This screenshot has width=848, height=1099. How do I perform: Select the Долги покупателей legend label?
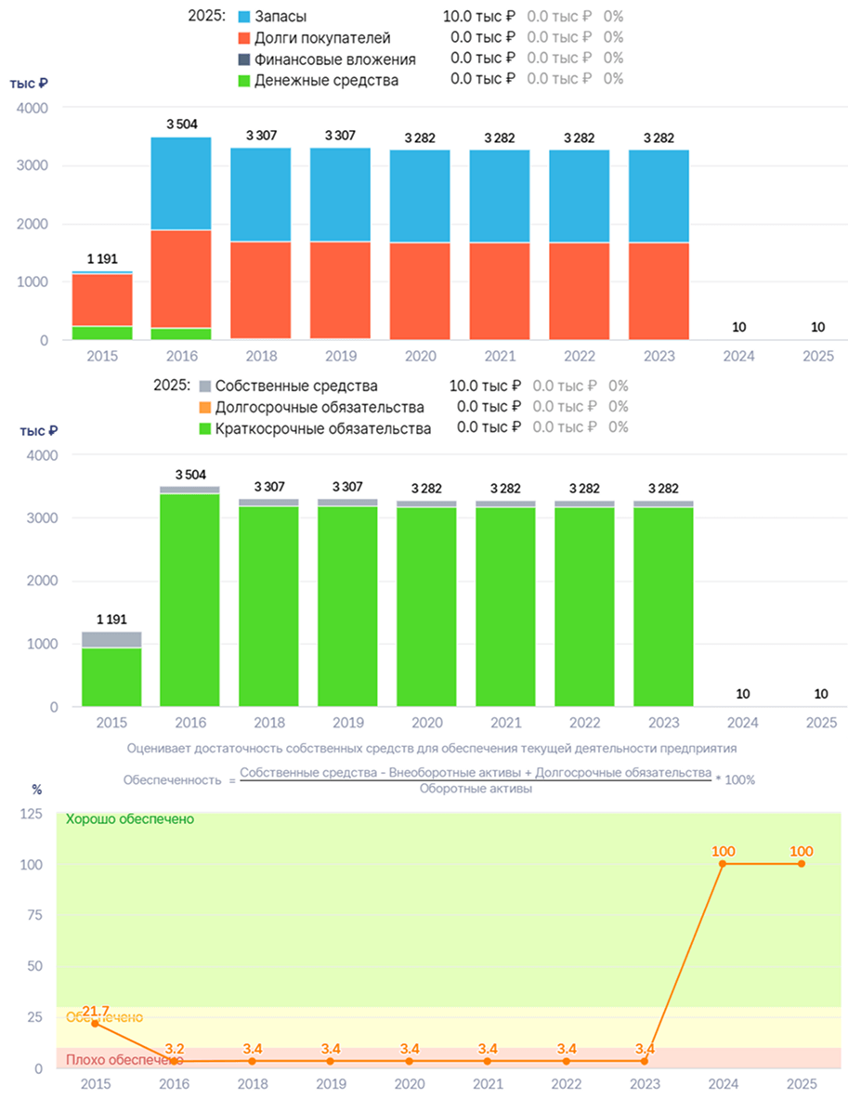point(322,38)
